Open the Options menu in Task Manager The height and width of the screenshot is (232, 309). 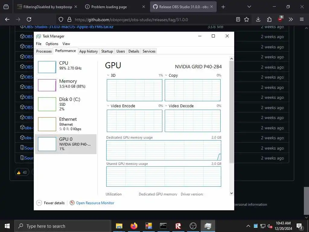point(52,44)
